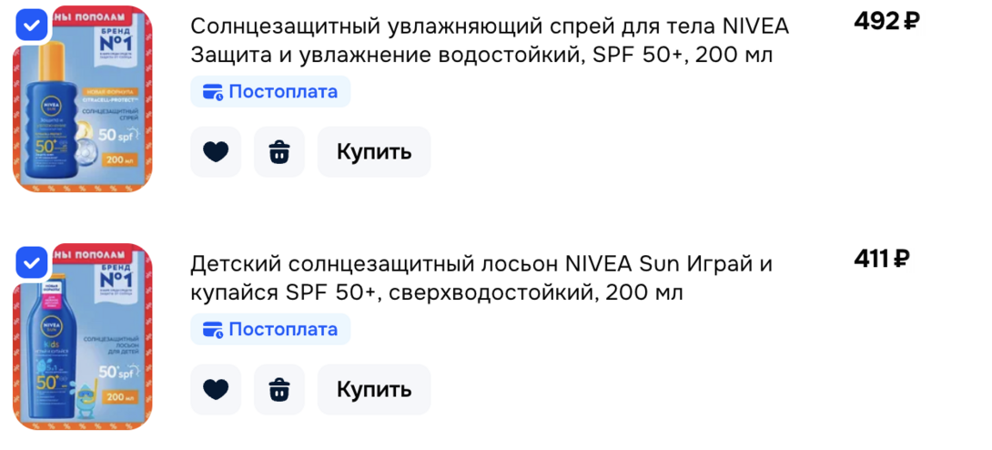Favorite the NIVEA Sun kids lotion
This screenshot has height=450, width=992.
click(x=216, y=389)
